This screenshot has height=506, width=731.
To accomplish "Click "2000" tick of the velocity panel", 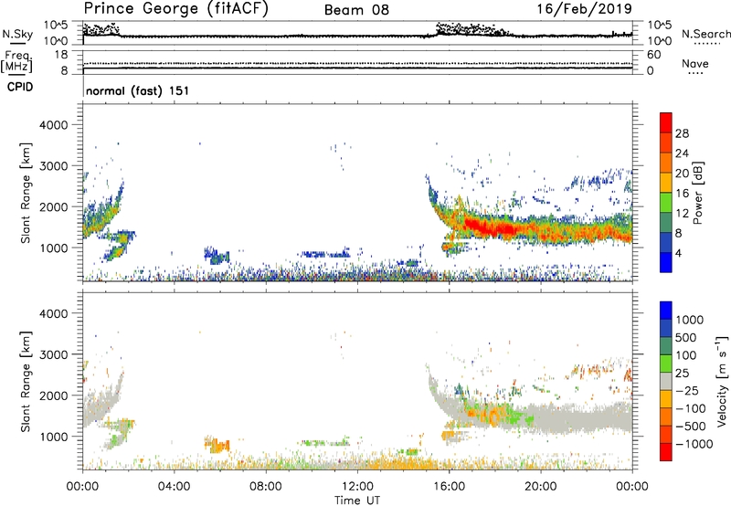I will coord(54,395).
